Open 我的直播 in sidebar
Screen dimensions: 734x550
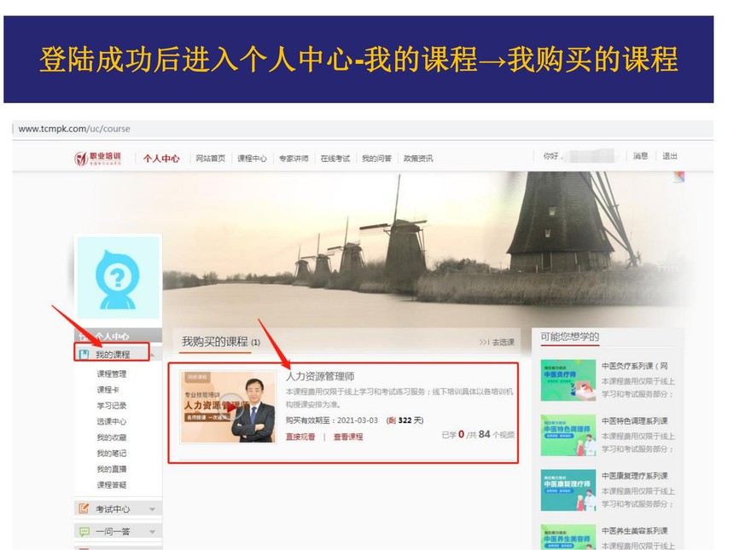click(112, 469)
